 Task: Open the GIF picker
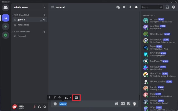tap(122, 104)
